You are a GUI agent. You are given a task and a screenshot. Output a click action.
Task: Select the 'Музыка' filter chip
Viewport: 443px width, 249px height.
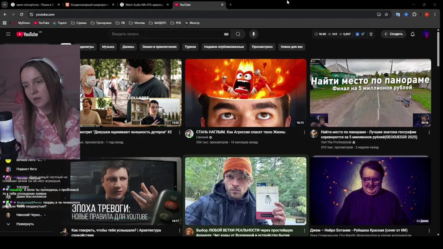coord(108,47)
